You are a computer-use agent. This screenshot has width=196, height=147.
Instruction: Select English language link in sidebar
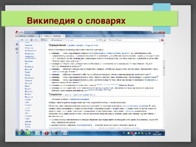coord(28,94)
